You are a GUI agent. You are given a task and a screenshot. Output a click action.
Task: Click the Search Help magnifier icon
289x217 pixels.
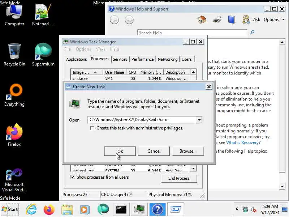252,32
